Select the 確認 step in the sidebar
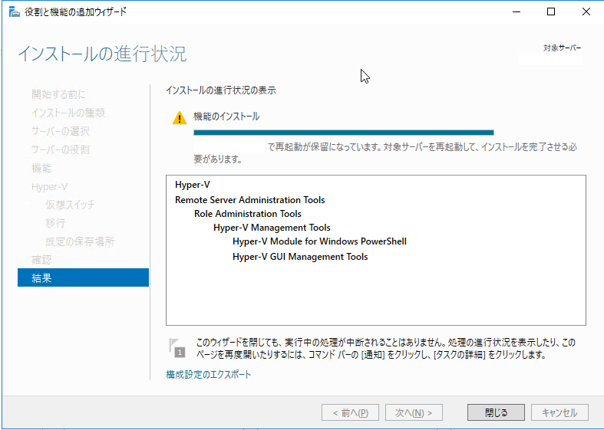604x430 pixels. 41,260
